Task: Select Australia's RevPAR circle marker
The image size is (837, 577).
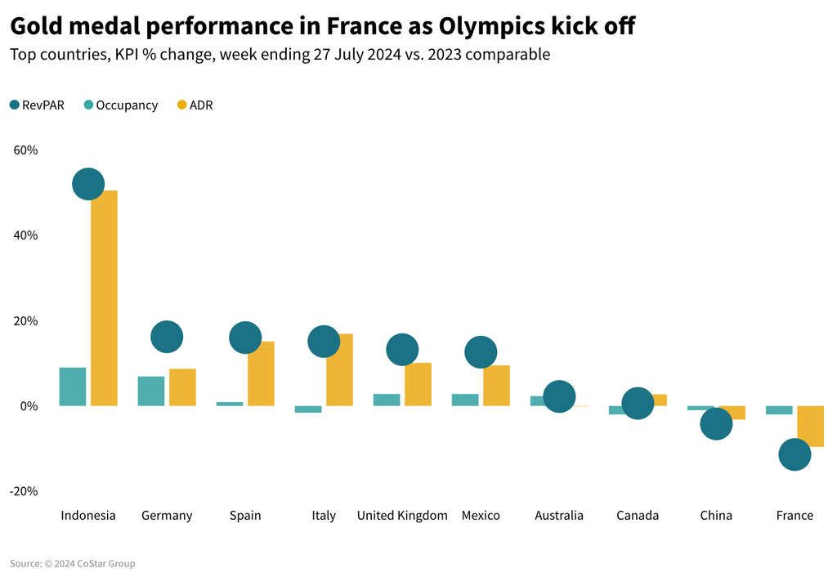Action: click(x=559, y=396)
